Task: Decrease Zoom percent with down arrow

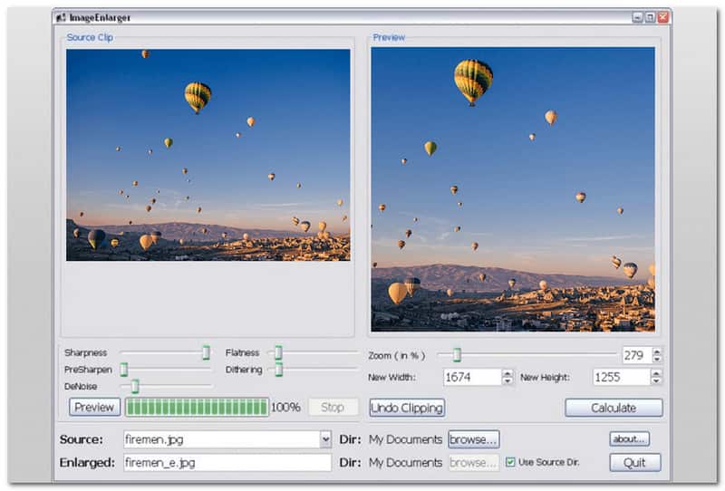Action: (x=656, y=359)
